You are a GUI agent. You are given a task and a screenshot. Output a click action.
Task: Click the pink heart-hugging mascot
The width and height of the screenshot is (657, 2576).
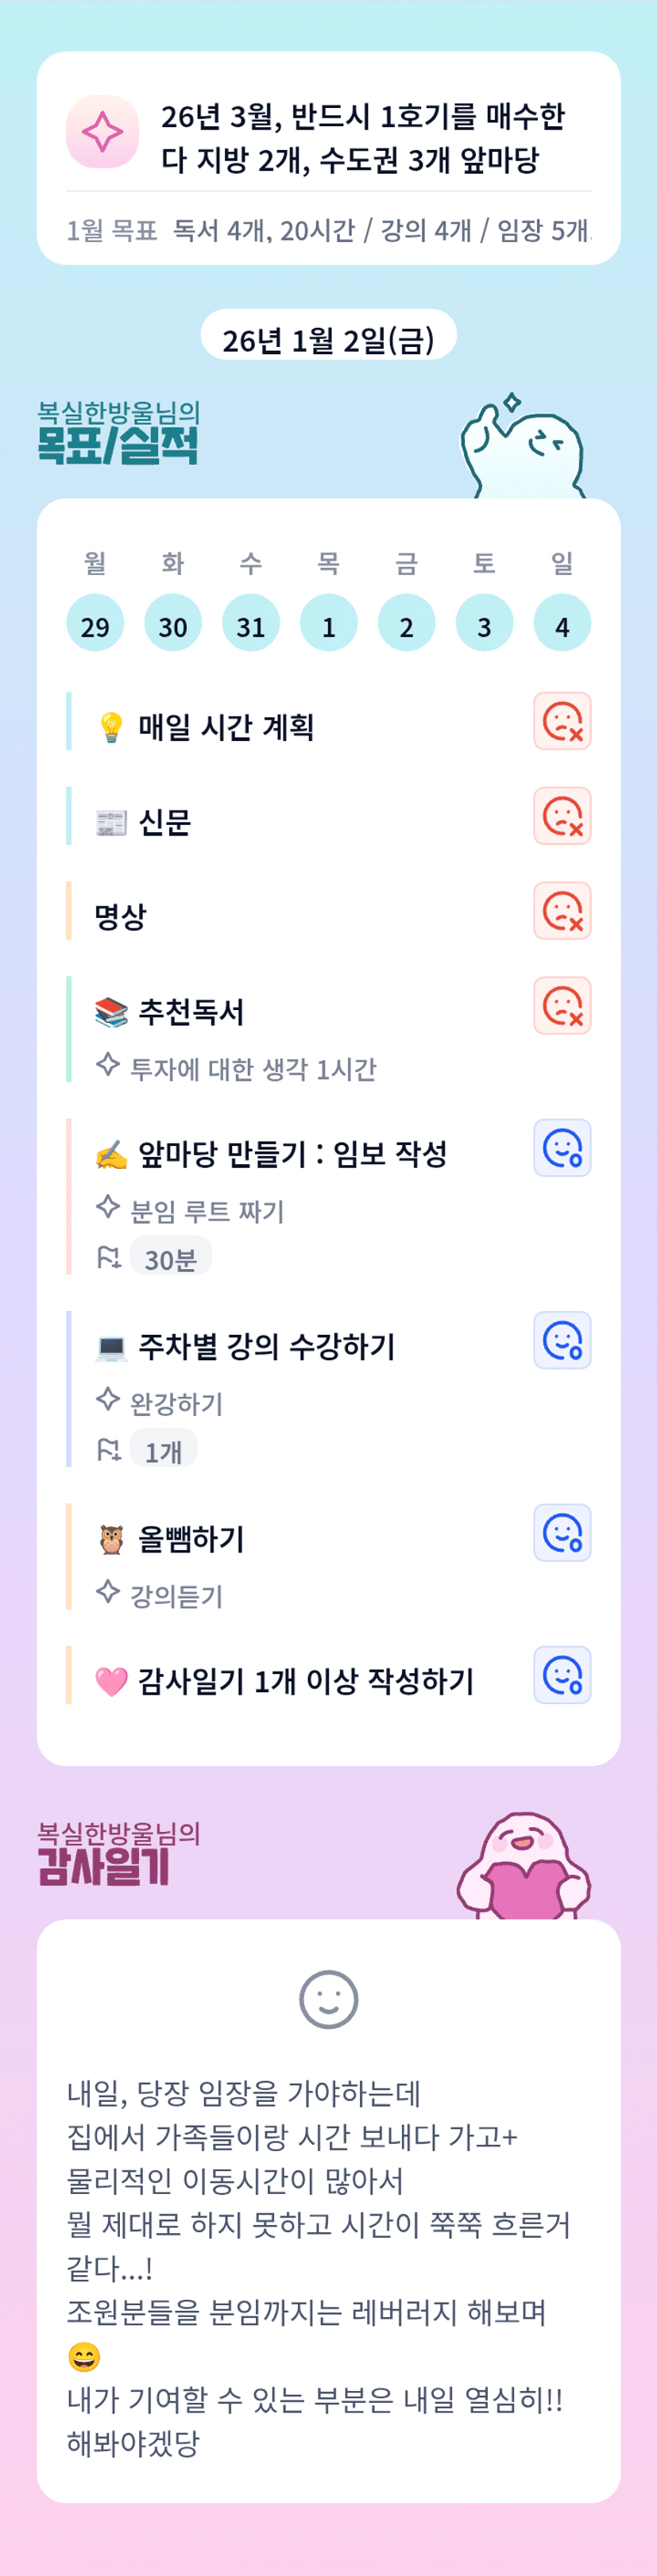coord(523,1866)
